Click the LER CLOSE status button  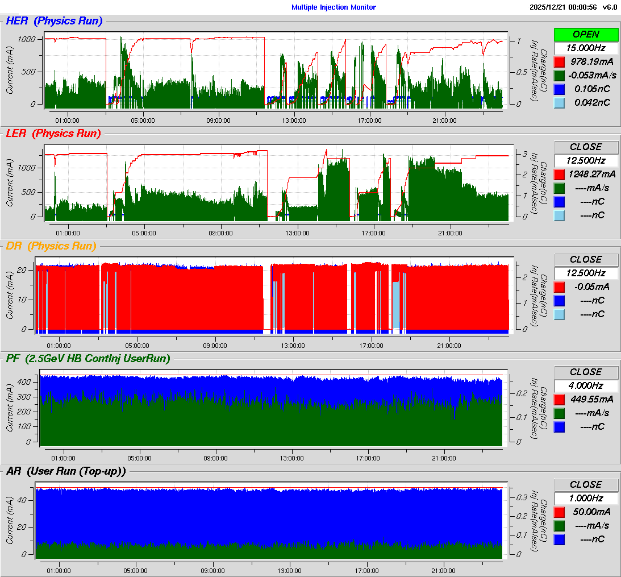click(586, 147)
